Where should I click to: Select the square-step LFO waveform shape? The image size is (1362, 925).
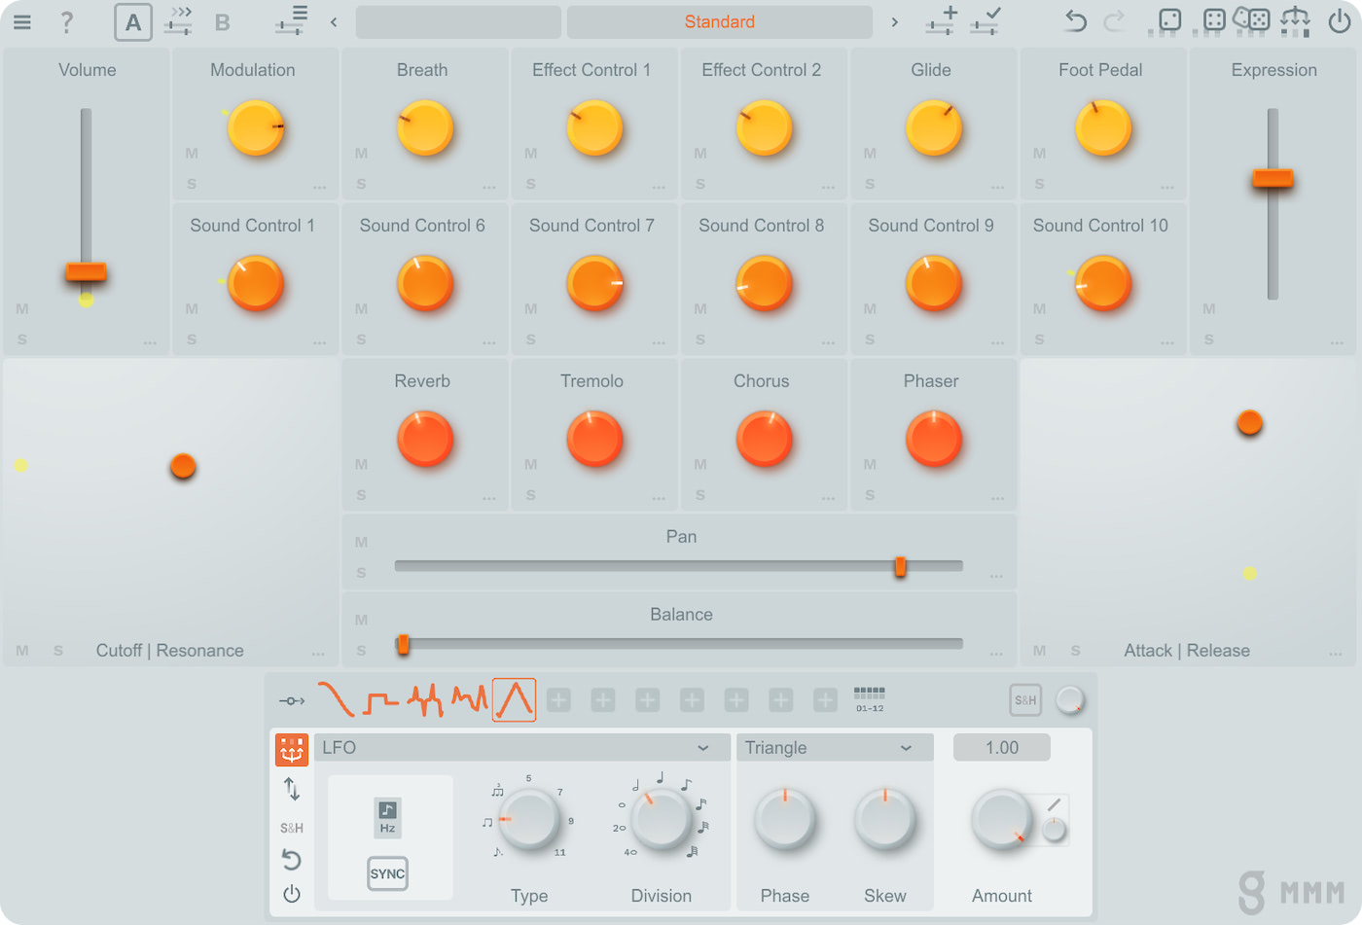(382, 698)
